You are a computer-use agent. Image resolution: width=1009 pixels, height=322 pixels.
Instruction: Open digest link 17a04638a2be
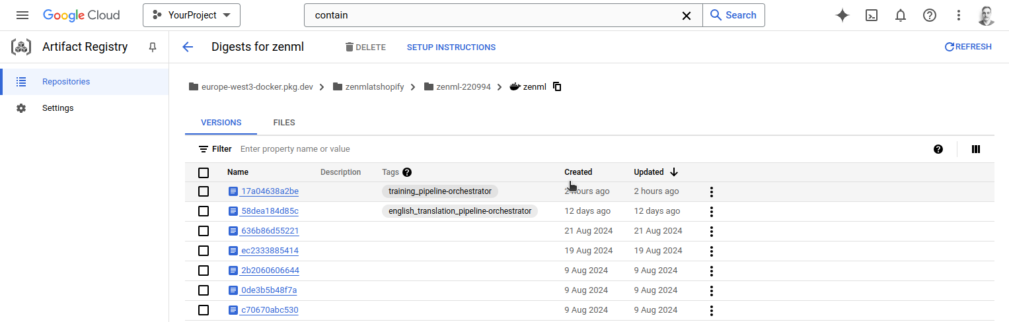pos(270,191)
